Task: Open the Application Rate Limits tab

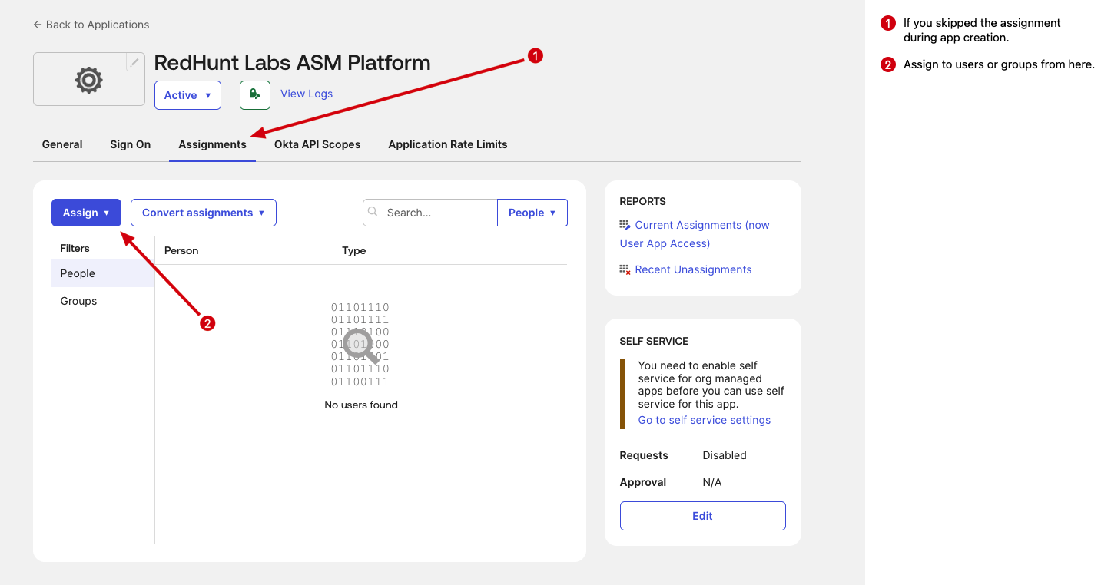Action: coord(447,144)
